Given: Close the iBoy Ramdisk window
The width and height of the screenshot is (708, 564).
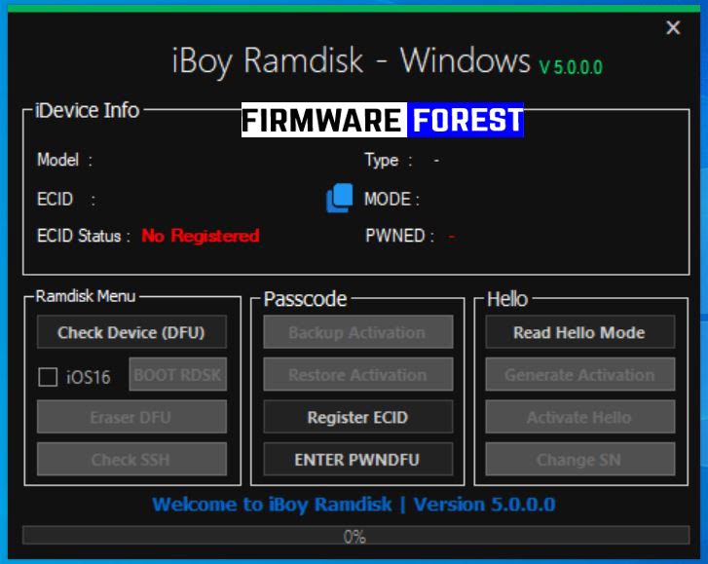Looking at the screenshot, I should click(673, 27).
